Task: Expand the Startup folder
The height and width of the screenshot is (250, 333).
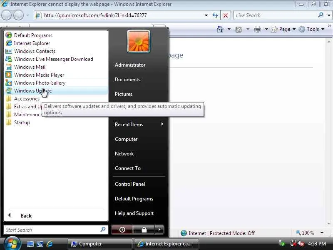Action: (56, 122)
